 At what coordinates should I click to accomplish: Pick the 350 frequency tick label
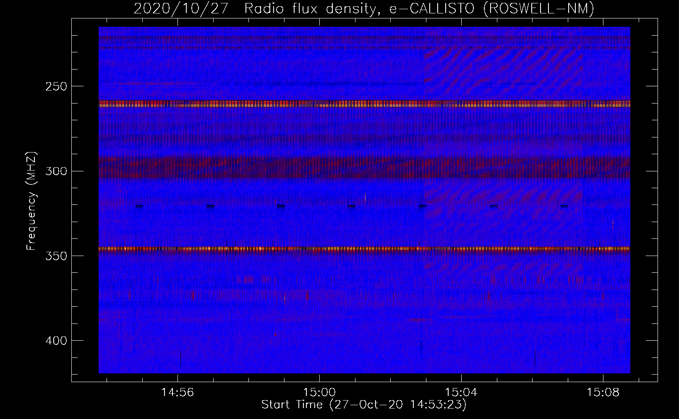[56, 256]
